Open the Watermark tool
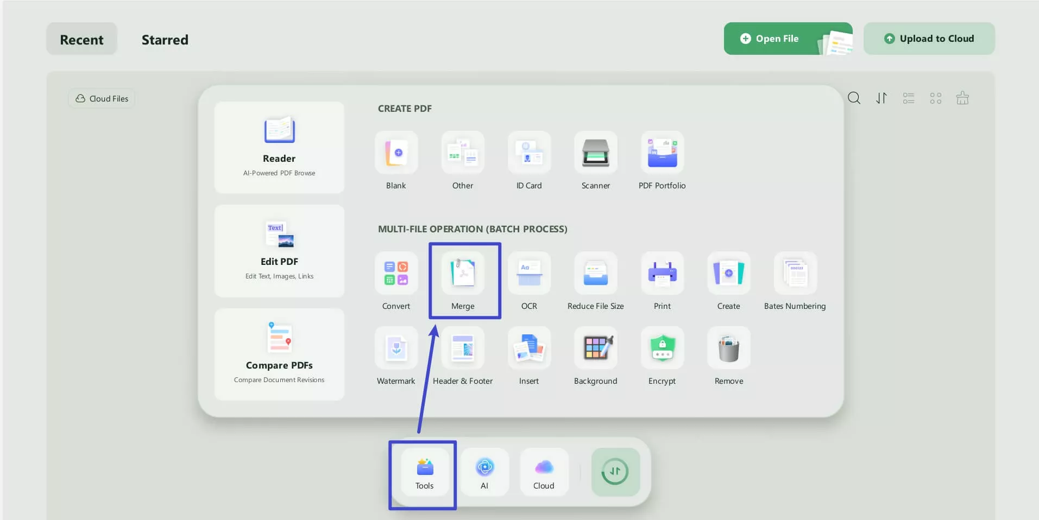The width and height of the screenshot is (1039, 520). (x=396, y=354)
